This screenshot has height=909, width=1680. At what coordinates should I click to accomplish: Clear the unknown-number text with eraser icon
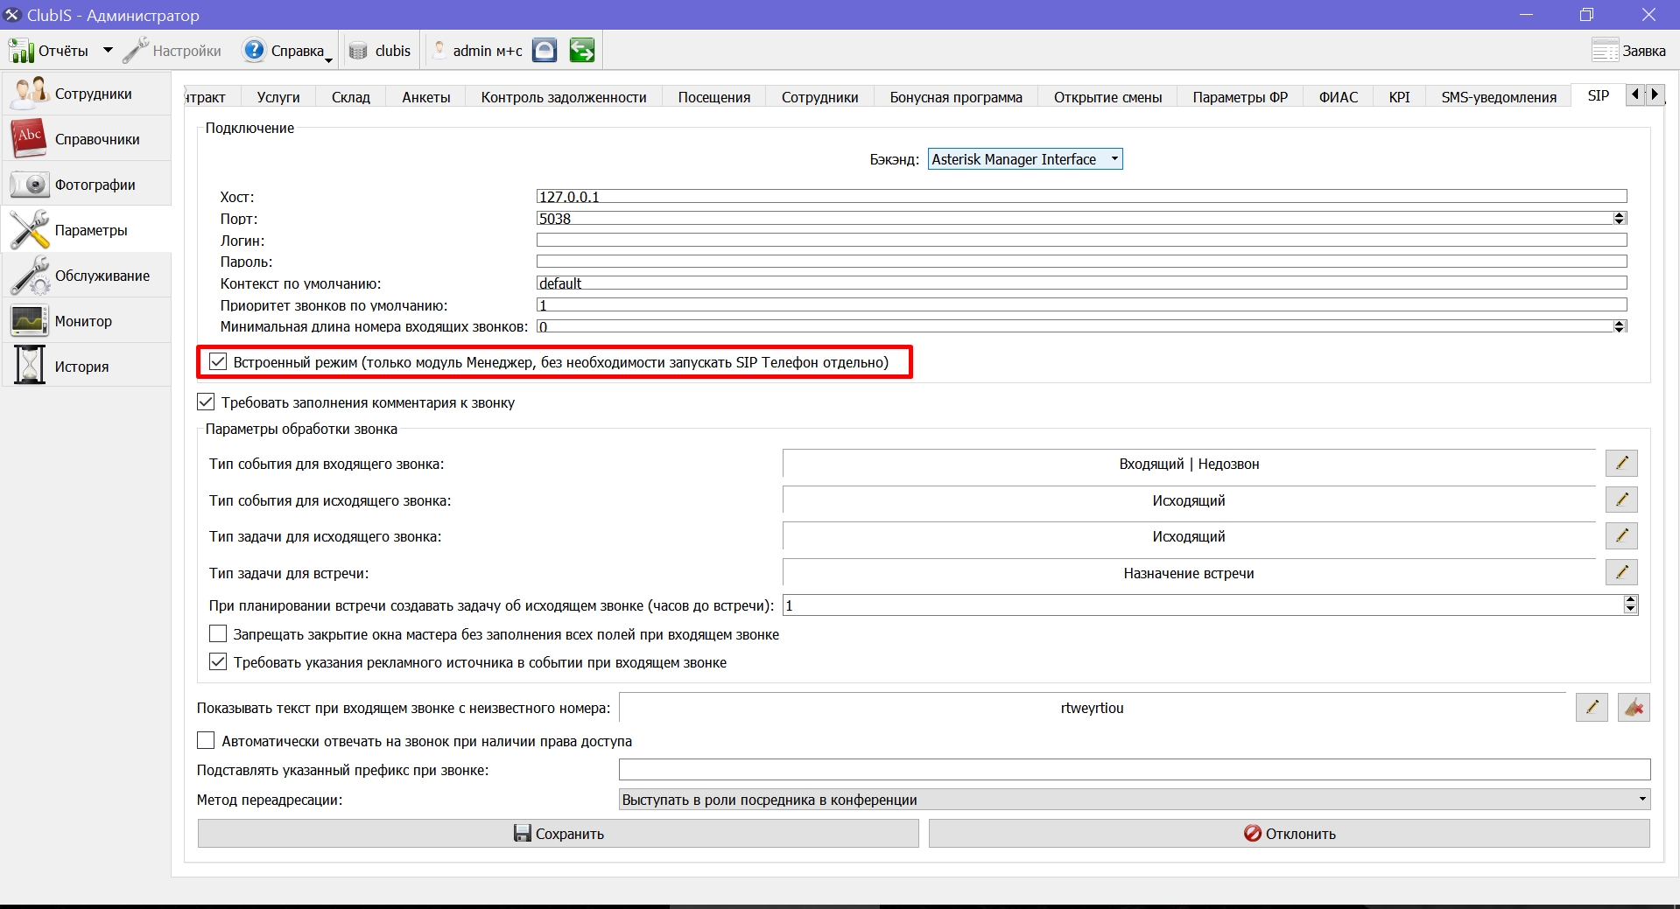pos(1634,707)
